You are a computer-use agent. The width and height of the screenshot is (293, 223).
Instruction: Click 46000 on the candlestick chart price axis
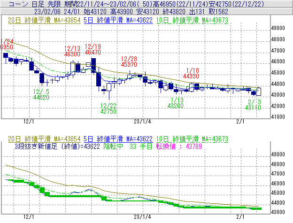click(278, 62)
